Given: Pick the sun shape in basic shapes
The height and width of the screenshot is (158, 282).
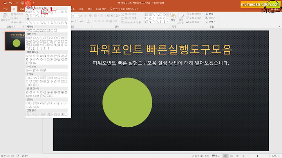Looking at the screenshot, I should pyautogui.click(x=59, y=45).
